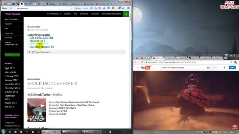
Task: Click the mail counter icon in Firefox toolbar
Action: [x=78, y=8]
